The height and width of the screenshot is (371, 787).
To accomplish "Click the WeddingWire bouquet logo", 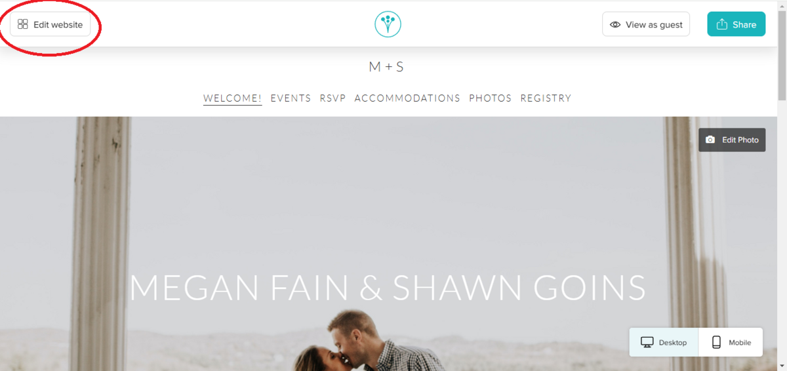I will 388,24.
